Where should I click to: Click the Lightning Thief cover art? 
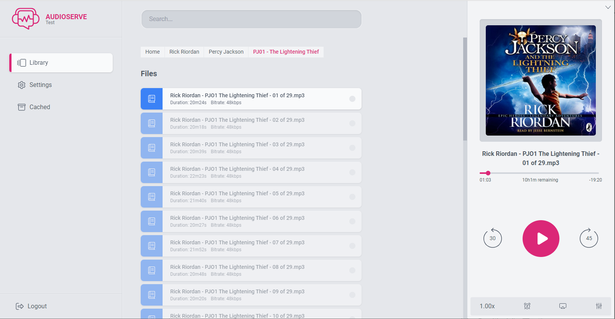(541, 80)
